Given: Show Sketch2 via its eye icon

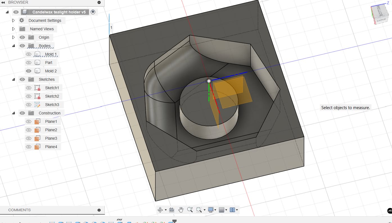Looking at the screenshot, I should pyautogui.click(x=28, y=96).
